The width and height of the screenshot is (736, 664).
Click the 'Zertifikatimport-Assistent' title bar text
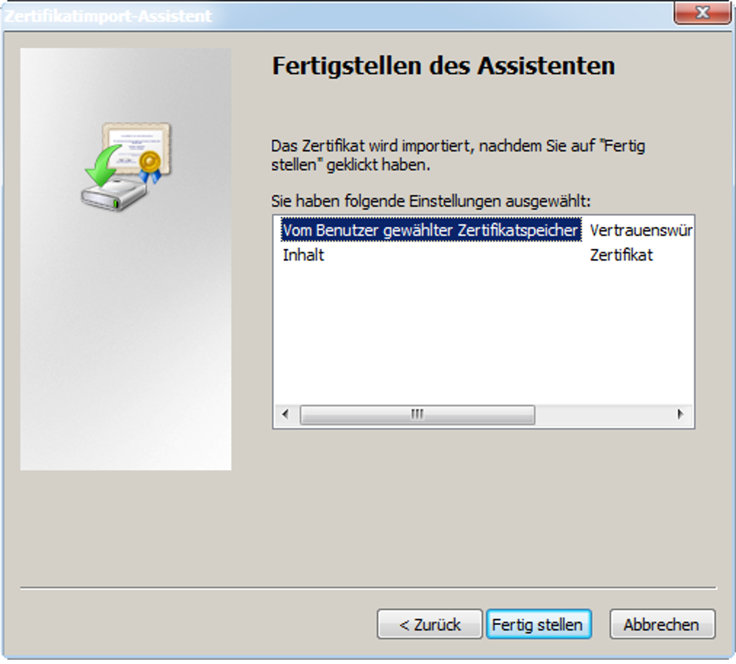click(108, 16)
